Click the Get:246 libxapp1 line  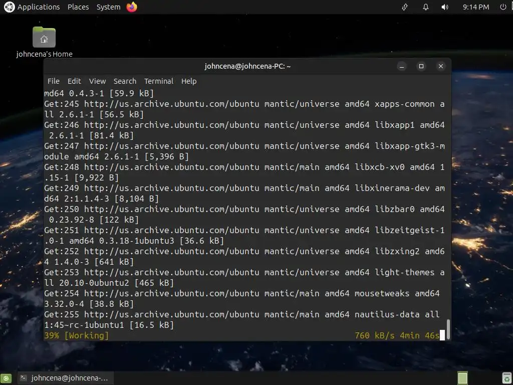tap(244, 125)
